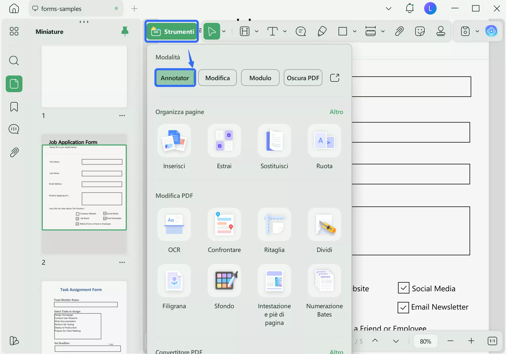Click the Dividi split tool

pyautogui.click(x=324, y=225)
